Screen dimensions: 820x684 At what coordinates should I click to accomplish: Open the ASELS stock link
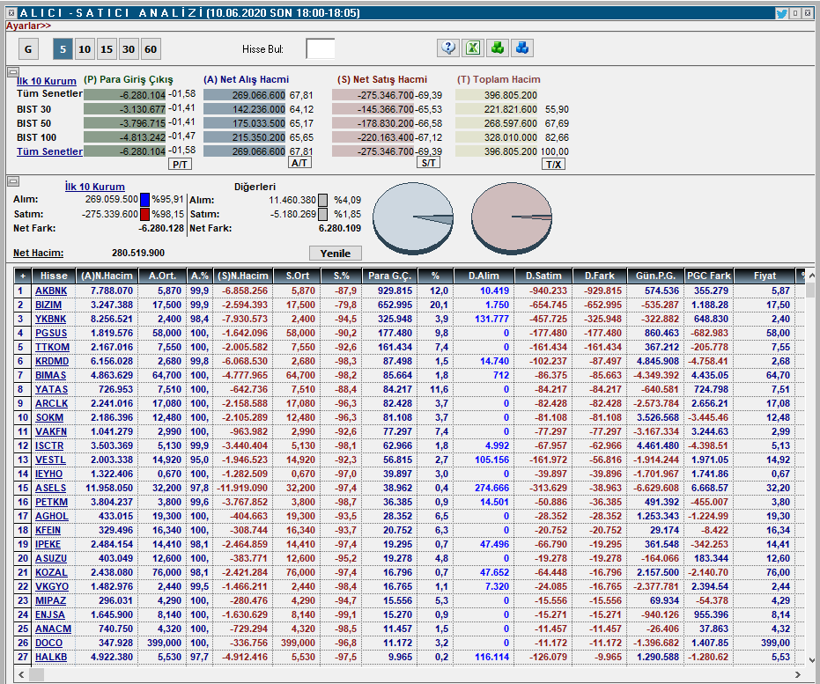pos(50,488)
